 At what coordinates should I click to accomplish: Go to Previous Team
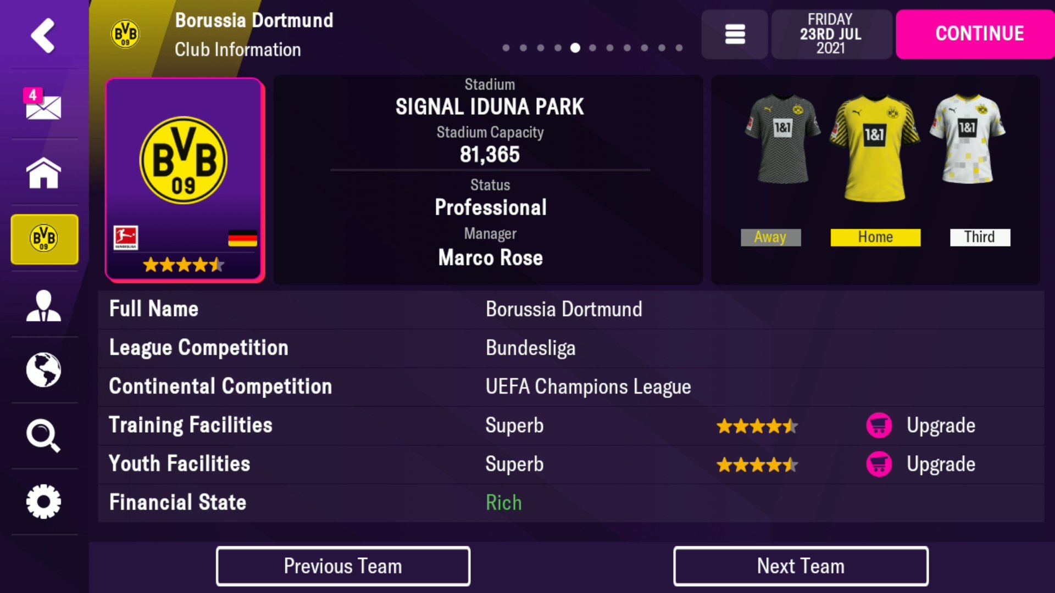(343, 566)
